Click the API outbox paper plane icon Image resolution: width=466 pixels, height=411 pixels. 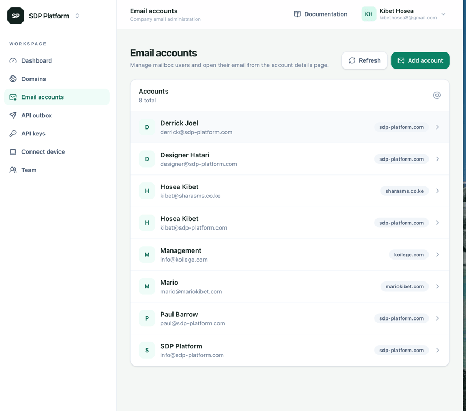point(13,115)
